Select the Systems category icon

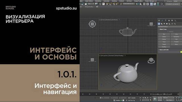175,24
